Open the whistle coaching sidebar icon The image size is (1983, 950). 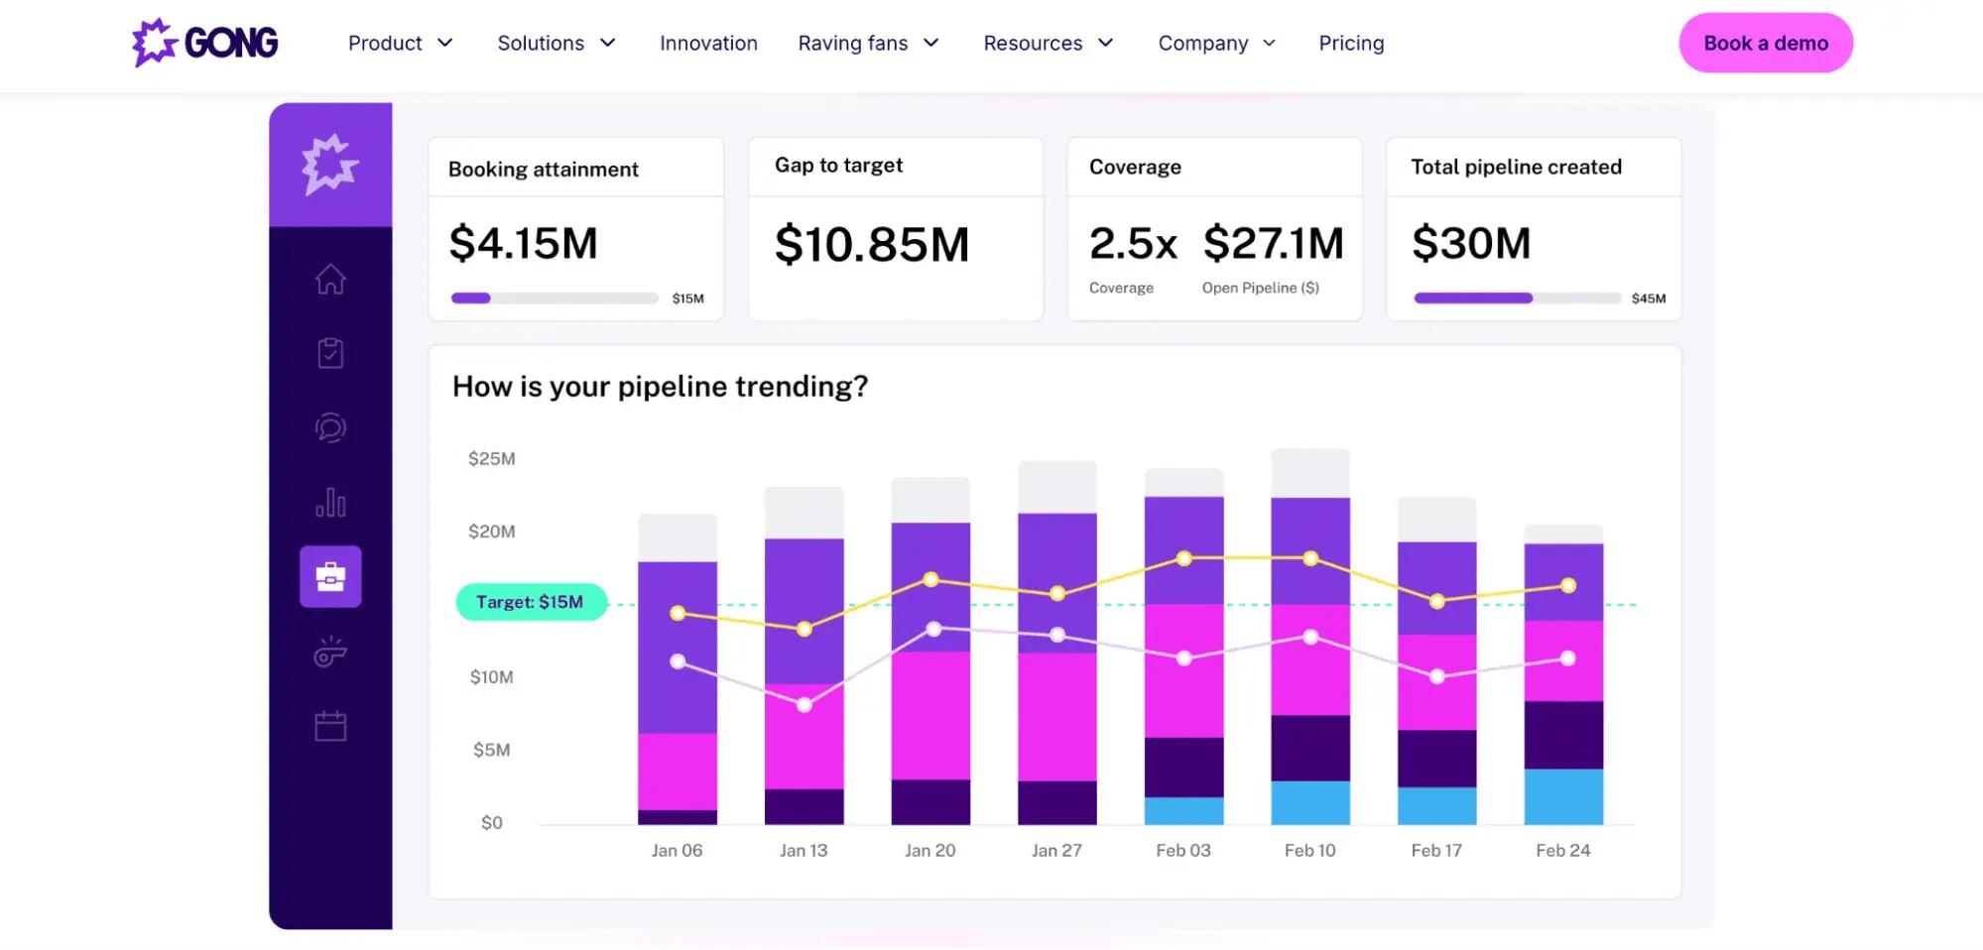point(330,652)
